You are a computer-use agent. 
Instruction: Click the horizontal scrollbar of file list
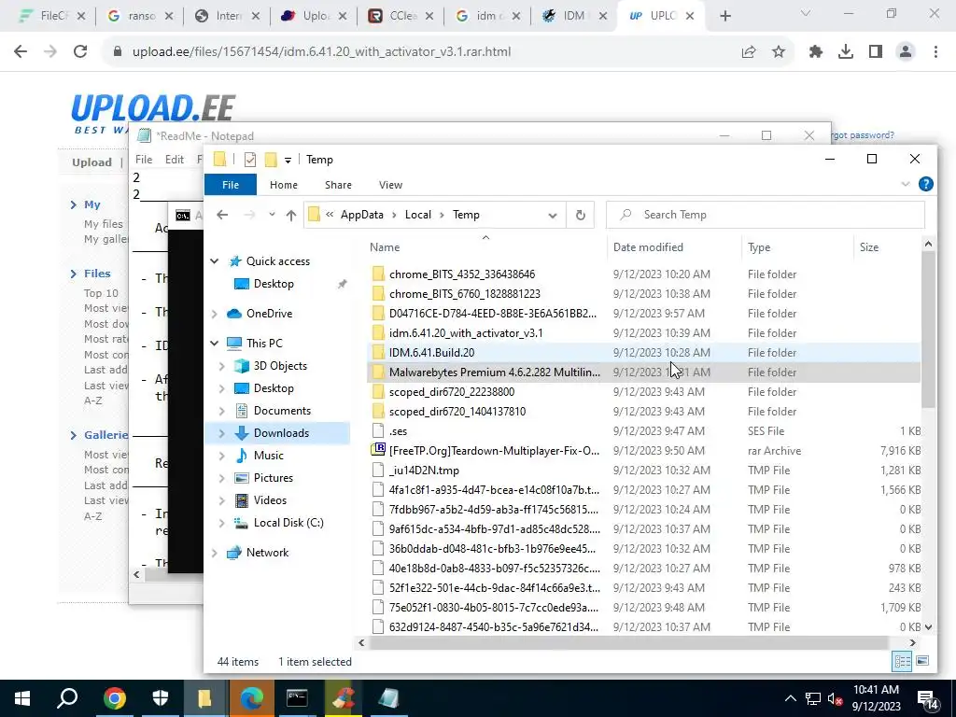pyautogui.click(x=628, y=642)
